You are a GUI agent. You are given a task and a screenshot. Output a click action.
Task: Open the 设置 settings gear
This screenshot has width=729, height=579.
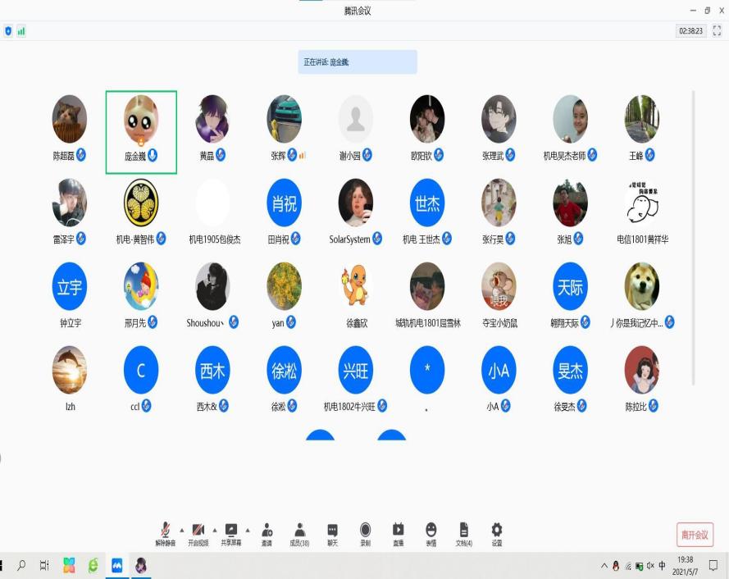click(496, 530)
